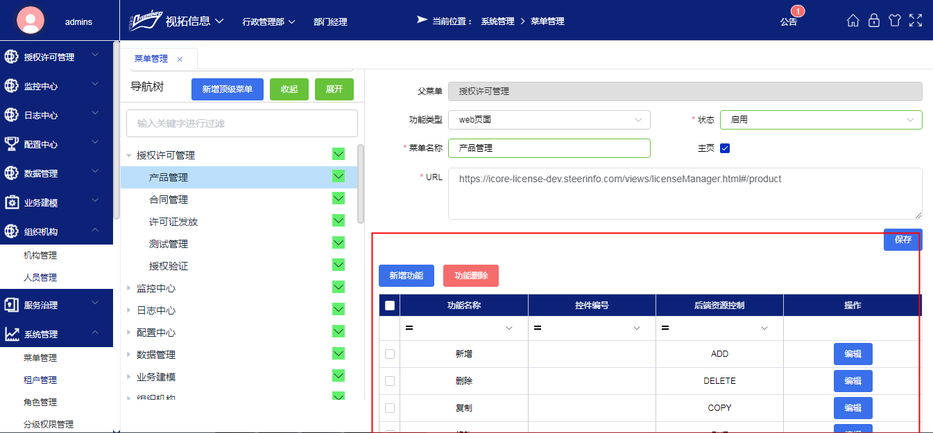Expand the 配置中心 tree node

128,333
